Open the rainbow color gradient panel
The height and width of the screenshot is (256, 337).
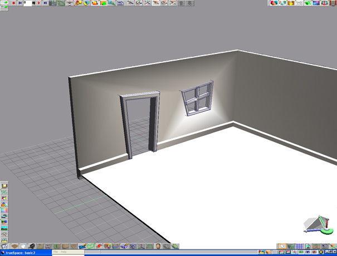(4, 210)
